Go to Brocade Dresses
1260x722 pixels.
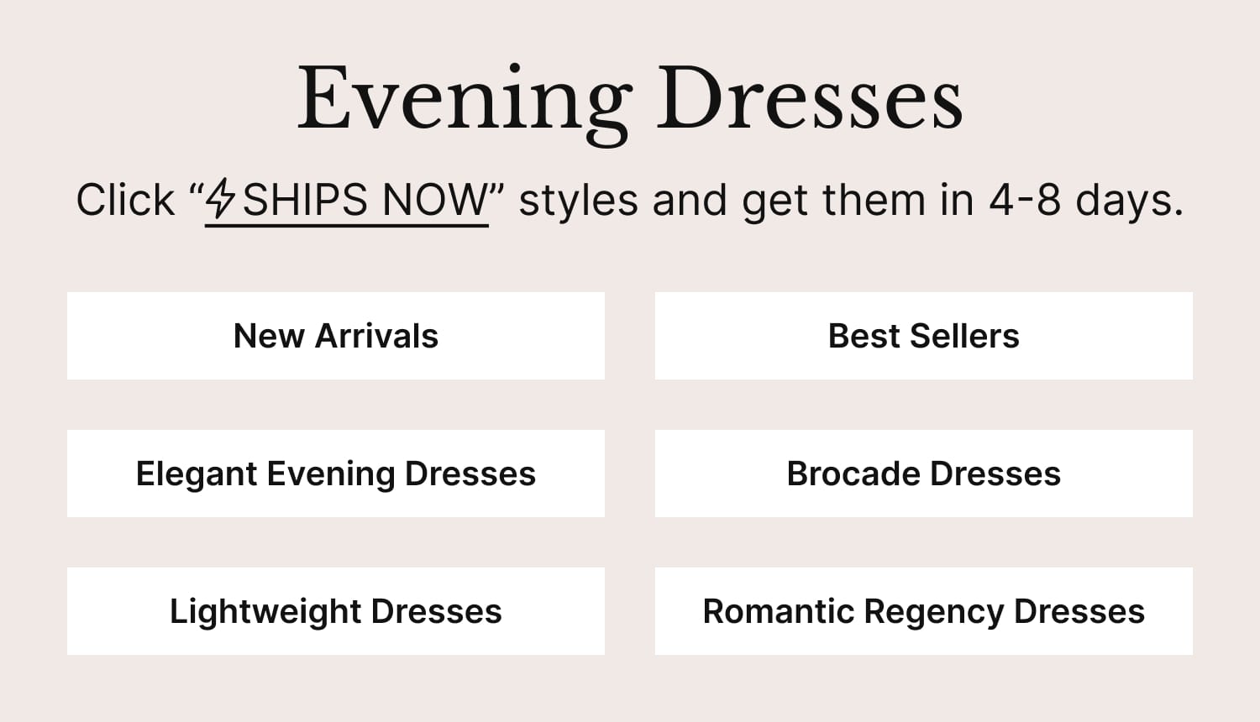tap(923, 473)
